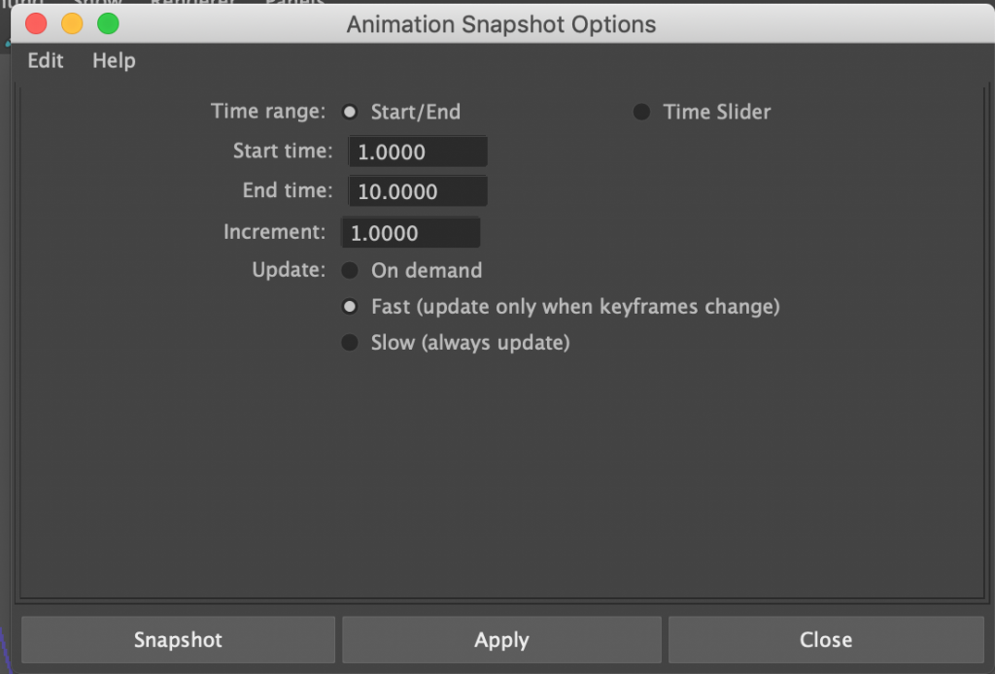
Task: Click the Animation Snapshot Options title bar
Action: tap(501, 24)
